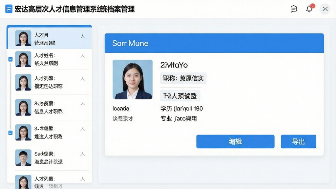Collapse chevron on 人才职称 row above Sac row
Image resolution: width=336 pixels, height=189 pixels.
(x=82, y=129)
